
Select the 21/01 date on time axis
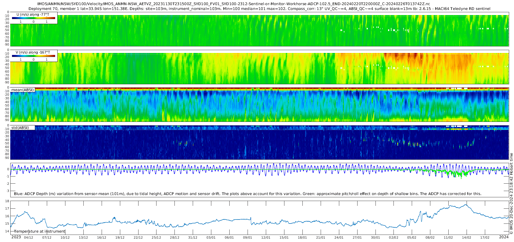point(321,237)
